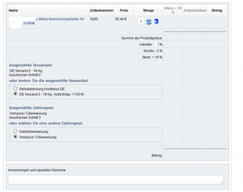Click the Artikelnummer column header

pos(101,11)
